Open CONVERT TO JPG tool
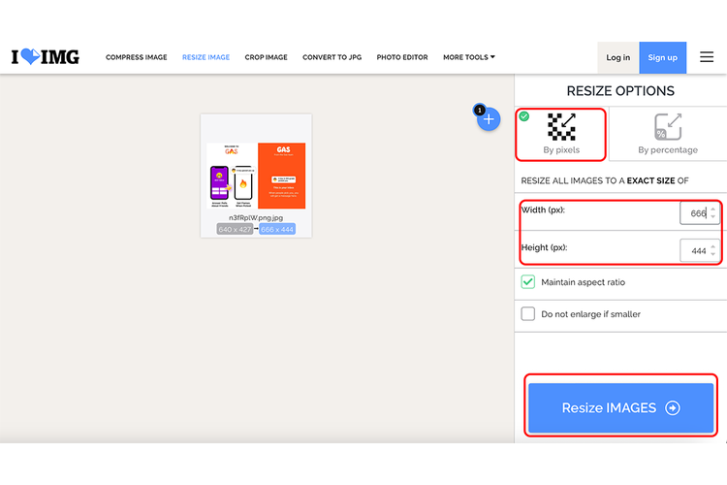This screenshot has height=485, width=727. tap(332, 57)
